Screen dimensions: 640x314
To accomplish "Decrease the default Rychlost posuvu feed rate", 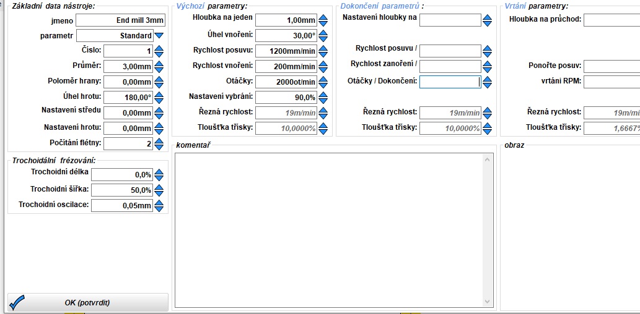I will pyautogui.click(x=323, y=54).
